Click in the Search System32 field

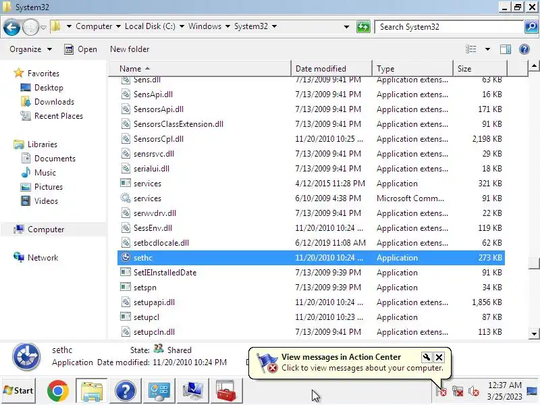[x=449, y=27]
